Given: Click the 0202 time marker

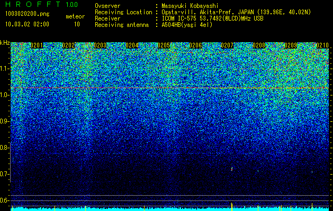Looking at the screenshot, I should (x=68, y=45).
